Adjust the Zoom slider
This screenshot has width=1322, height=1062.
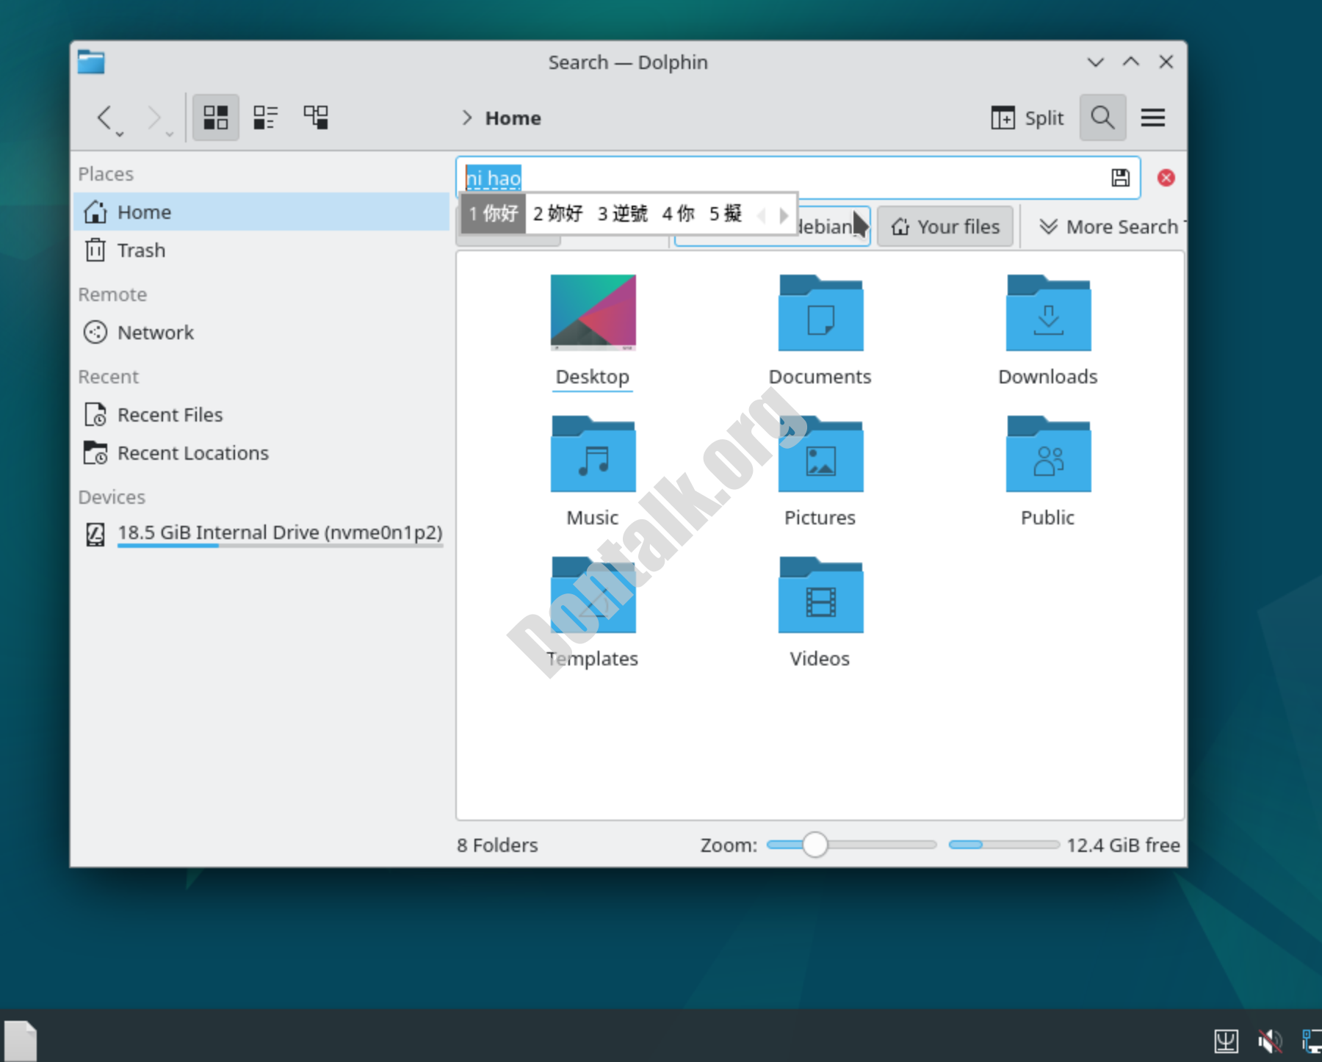pyautogui.click(x=815, y=845)
